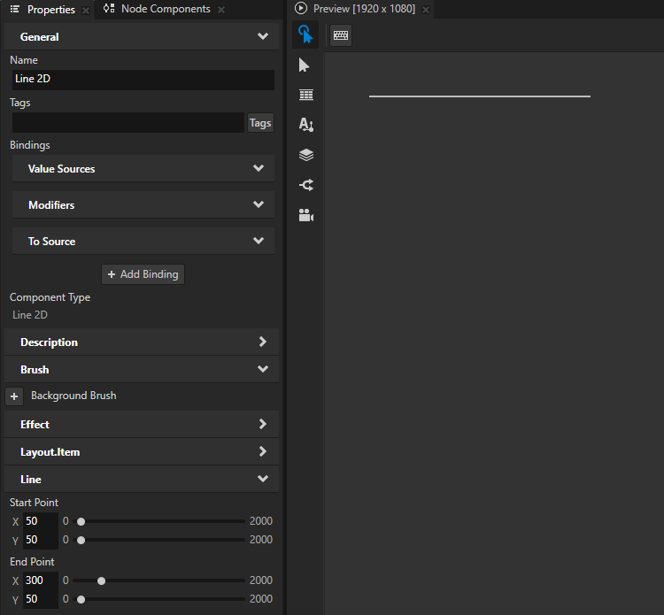
Task: Select the arrow selection tool
Action: pyautogui.click(x=305, y=65)
